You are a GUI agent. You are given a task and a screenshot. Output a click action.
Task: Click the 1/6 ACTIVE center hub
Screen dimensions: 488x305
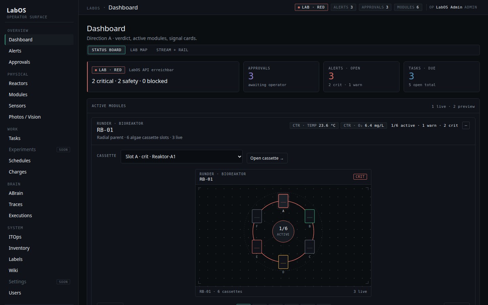(283, 231)
